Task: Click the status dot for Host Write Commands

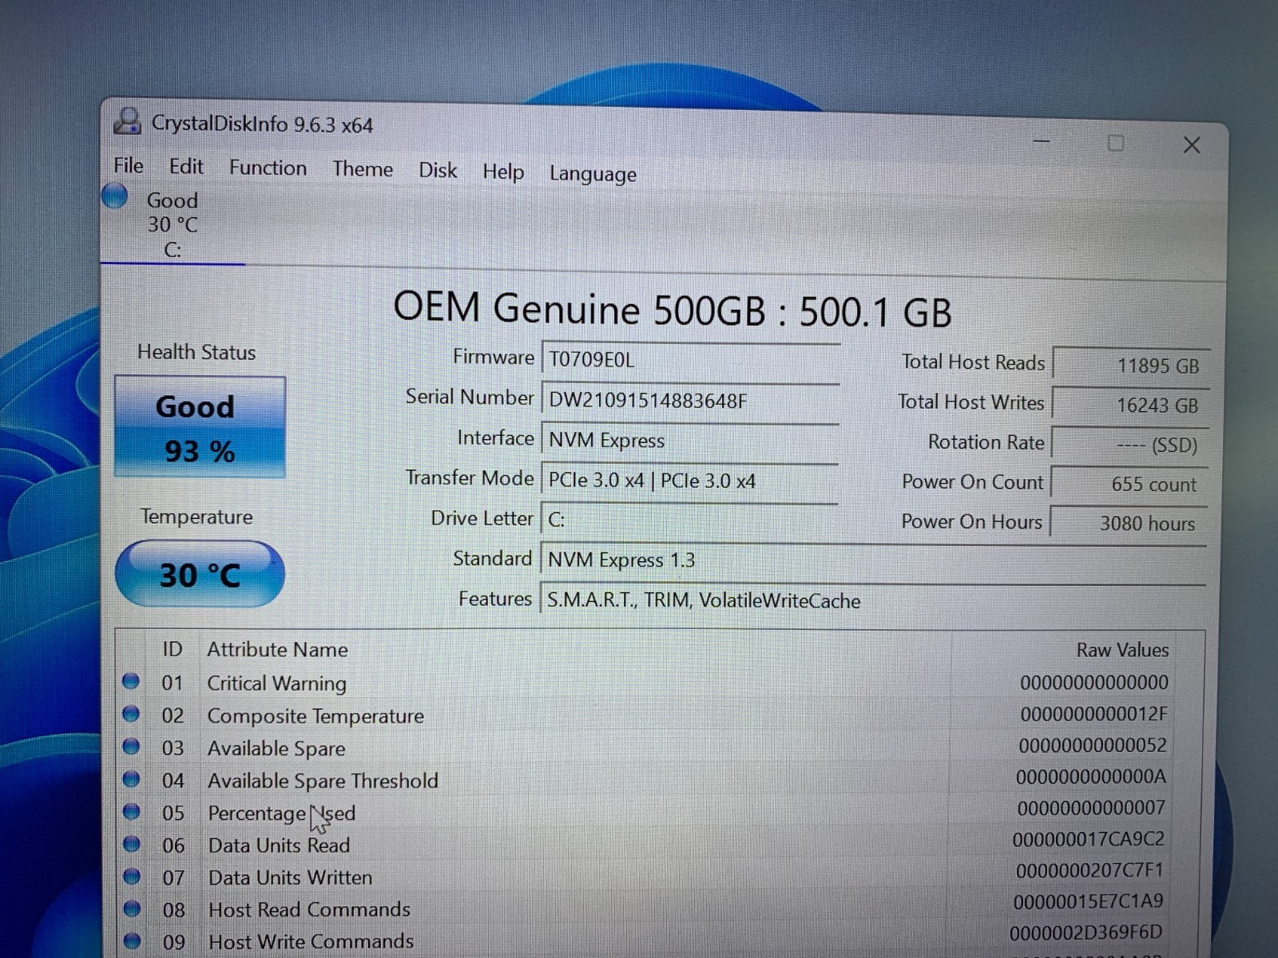Action: click(x=133, y=940)
